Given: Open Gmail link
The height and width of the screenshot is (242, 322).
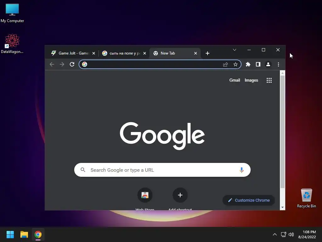Looking at the screenshot, I should tap(235, 80).
